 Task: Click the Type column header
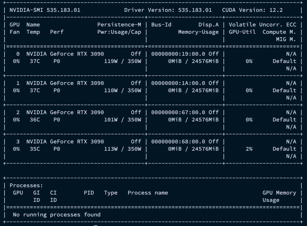[x=110, y=193]
